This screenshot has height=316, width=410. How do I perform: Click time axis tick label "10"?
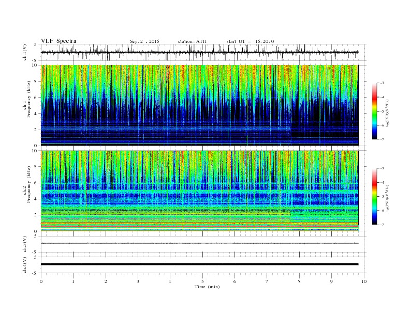click(364, 281)
